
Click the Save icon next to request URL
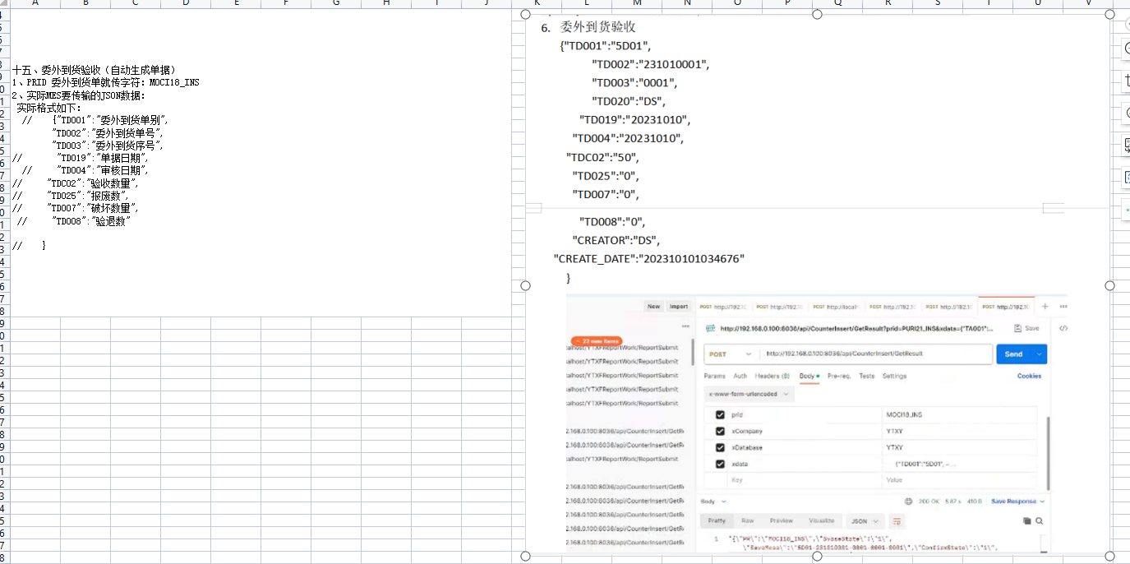pyautogui.click(x=1027, y=328)
